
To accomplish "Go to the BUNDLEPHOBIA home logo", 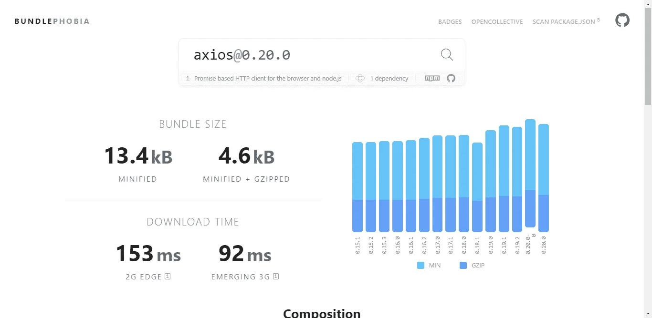I will (x=52, y=21).
